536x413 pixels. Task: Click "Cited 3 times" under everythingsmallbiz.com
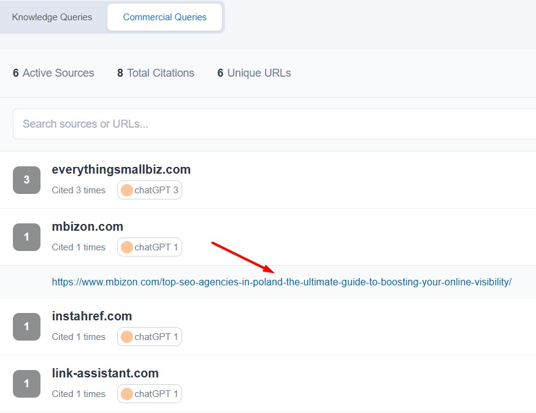coord(78,190)
